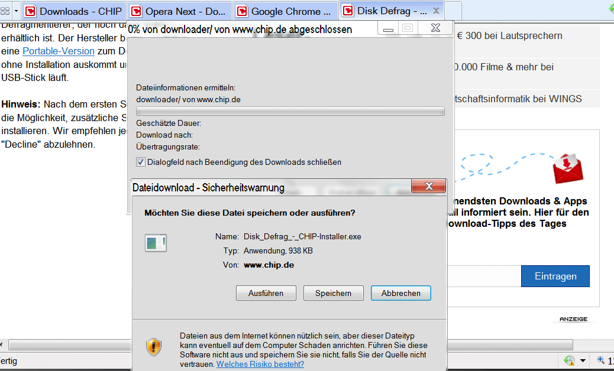This screenshot has width=614, height=371.
Task: Click the zoom magnifier in status bar
Action: 600,360
